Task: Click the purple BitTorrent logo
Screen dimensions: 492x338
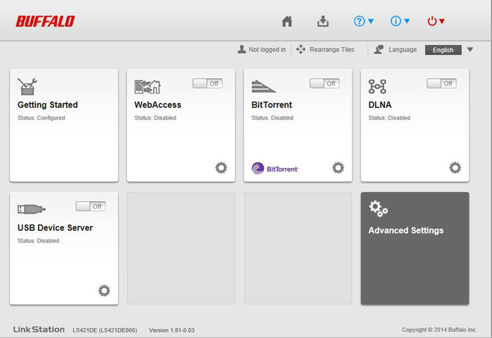Action: [x=275, y=168]
